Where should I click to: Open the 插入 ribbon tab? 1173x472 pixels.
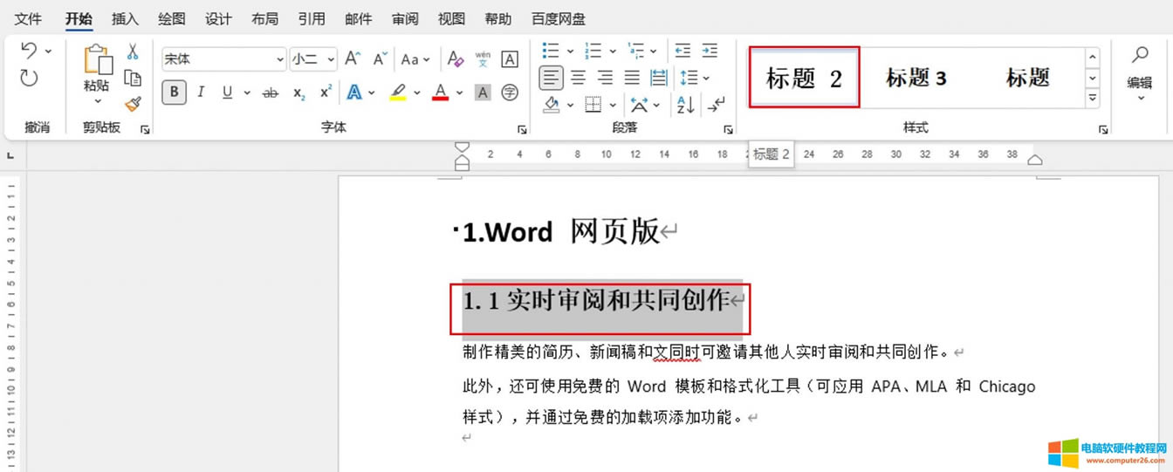coord(125,19)
